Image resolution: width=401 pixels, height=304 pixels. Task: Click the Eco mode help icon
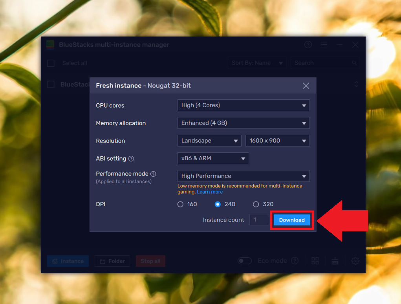click(295, 261)
